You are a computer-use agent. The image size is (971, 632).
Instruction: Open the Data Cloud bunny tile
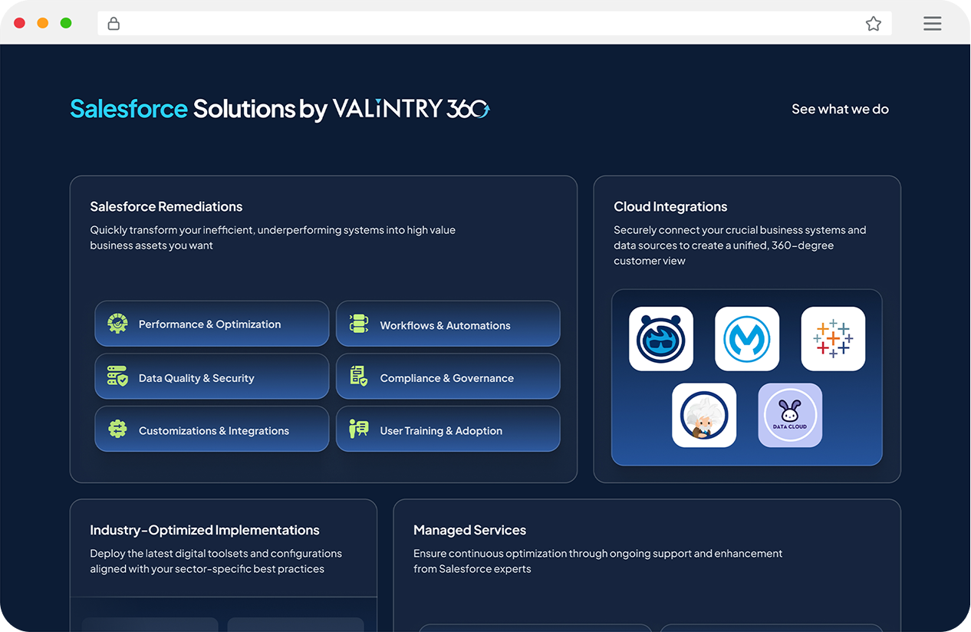pyautogui.click(x=790, y=415)
